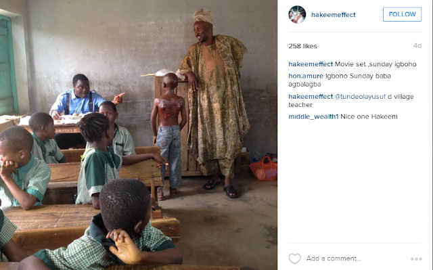View the 258 likes list
This screenshot has height=270, width=433.
[302, 46]
